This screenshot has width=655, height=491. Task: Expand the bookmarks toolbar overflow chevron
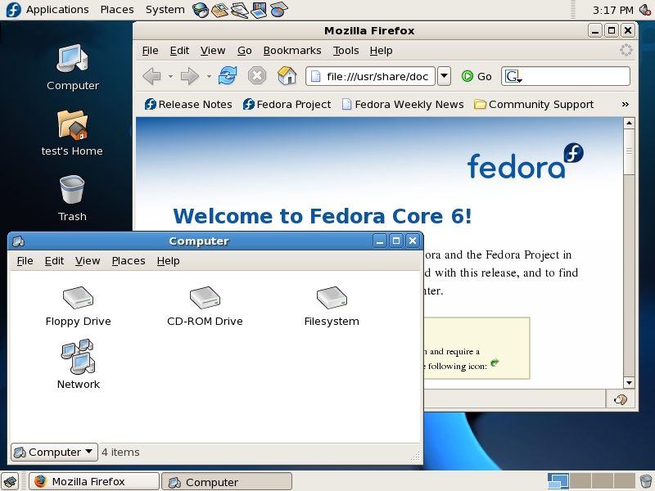point(626,104)
